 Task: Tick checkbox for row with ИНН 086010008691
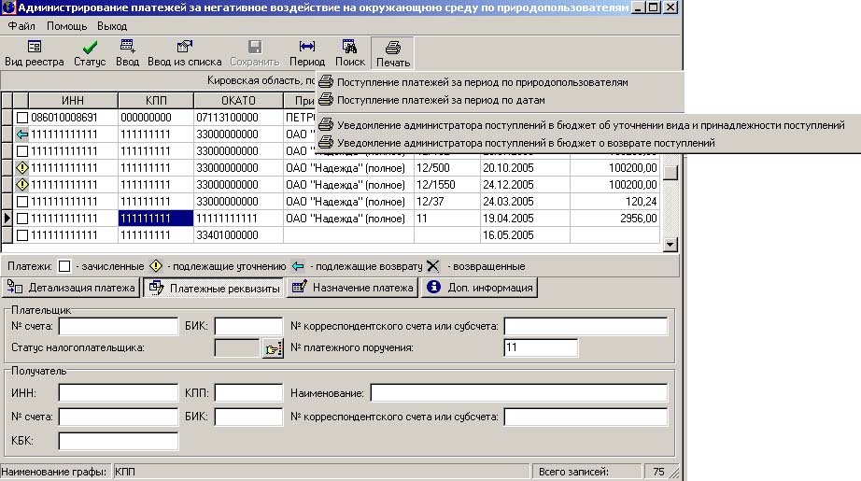tap(23, 118)
